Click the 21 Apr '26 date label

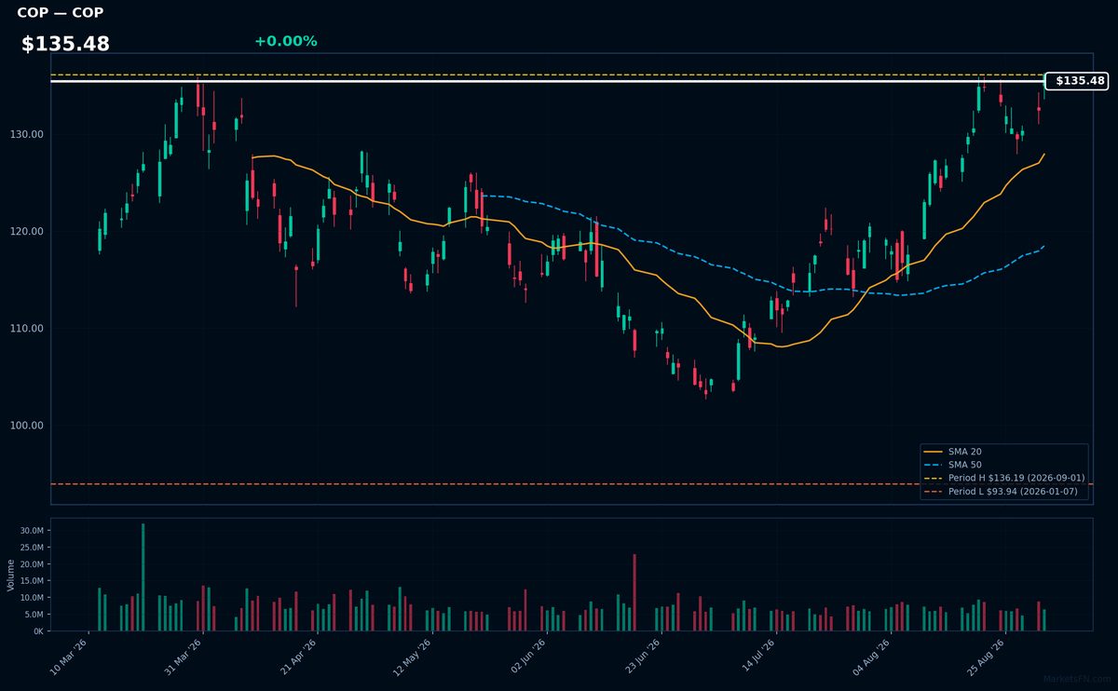pyautogui.click(x=298, y=657)
